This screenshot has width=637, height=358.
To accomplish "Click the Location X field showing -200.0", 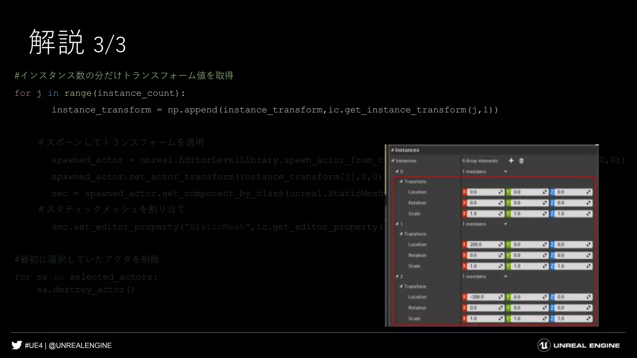I will (485, 297).
